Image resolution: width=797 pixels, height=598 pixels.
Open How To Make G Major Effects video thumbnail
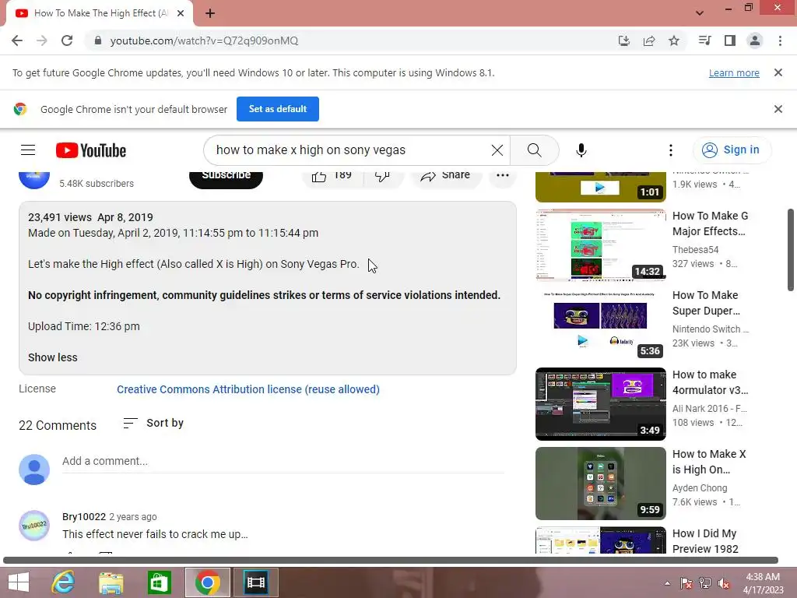(601, 245)
